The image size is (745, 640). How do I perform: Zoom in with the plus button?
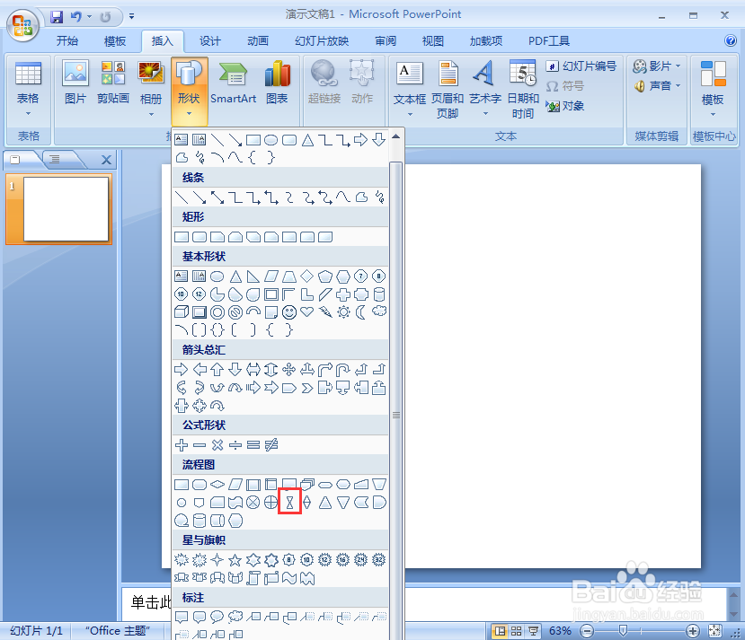[x=693, y=631]
